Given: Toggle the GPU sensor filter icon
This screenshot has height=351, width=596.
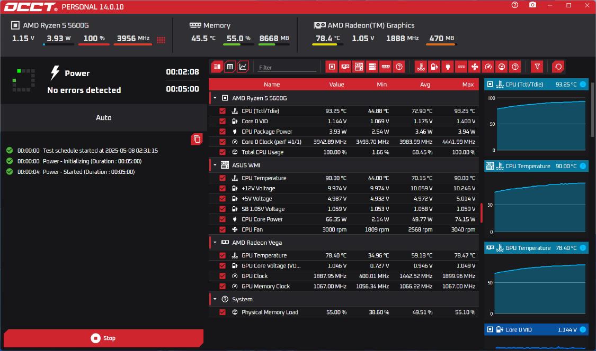Looking at the screenshot, I should (345, 67).
